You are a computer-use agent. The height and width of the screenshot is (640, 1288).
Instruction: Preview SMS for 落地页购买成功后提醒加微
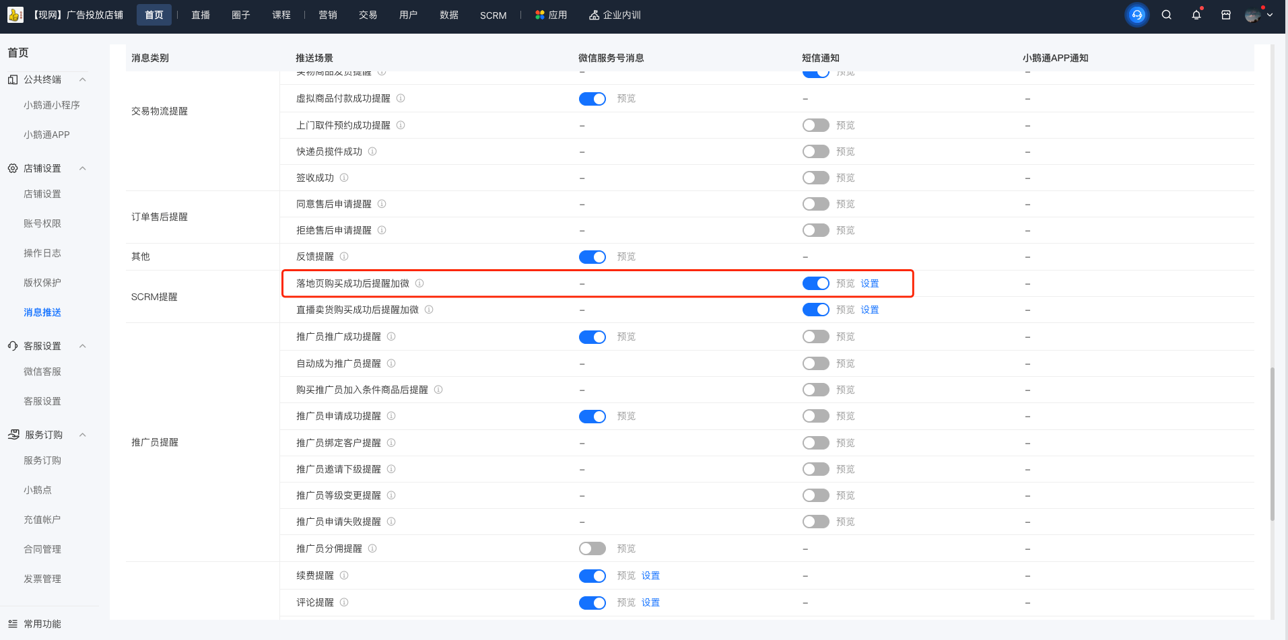846,283
